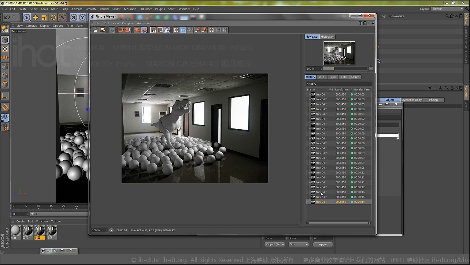Select the Rotate tool in the toolbar
The image size is (470, 265).
pos(53,17)
